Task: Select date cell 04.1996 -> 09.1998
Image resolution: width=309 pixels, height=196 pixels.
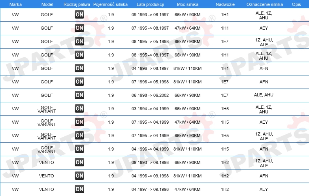Action: 150,176
